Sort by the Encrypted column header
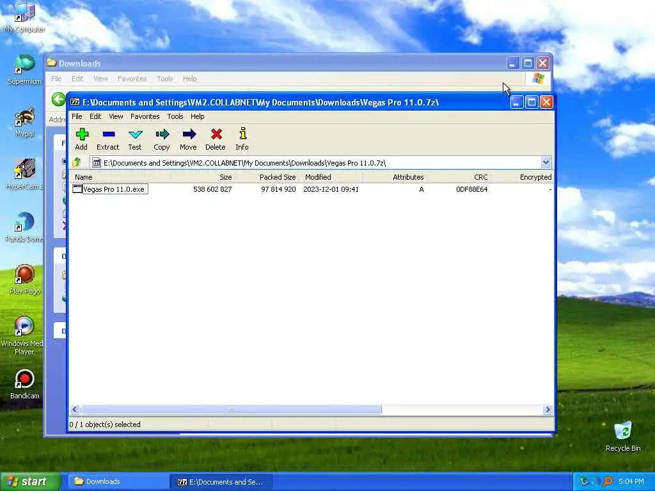 (x=522, y=177)
